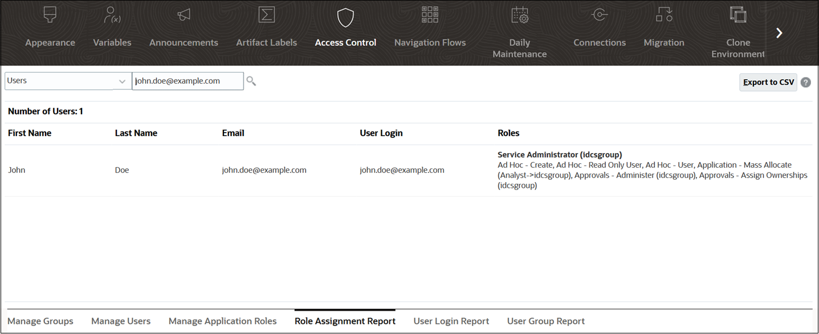This screenshot has width=819, height=334.
Task: Switch to the Manage Groups tab
Action: [x=40, y=320]
